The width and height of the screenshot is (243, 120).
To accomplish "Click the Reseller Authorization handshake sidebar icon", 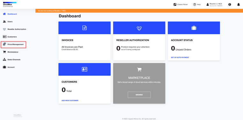I will pyautogui.click(x=4, y=29).
